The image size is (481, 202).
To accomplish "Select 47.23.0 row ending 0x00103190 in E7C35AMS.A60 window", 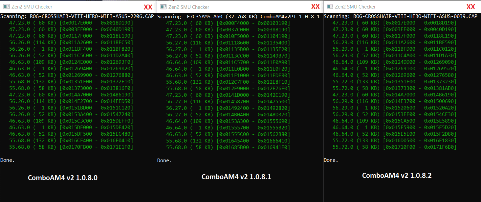I will [x=228, y=23].
